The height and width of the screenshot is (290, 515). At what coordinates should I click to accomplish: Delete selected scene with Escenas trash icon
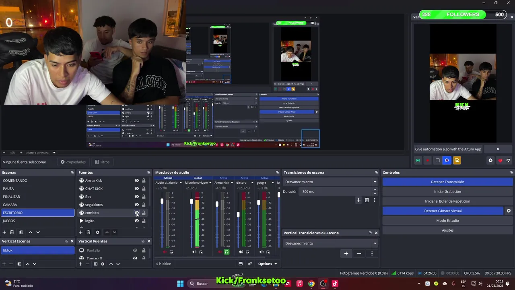click(x=12, y=232)
